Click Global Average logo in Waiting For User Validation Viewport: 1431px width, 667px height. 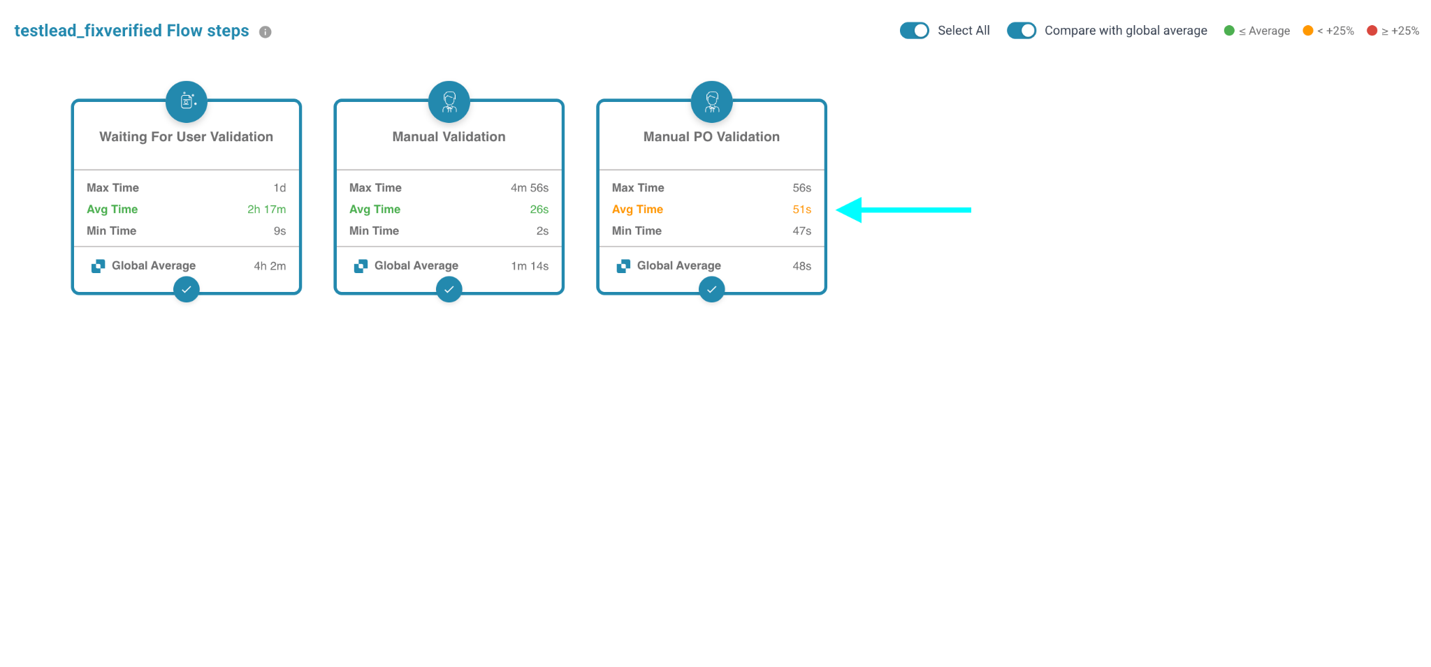[99, 266]
